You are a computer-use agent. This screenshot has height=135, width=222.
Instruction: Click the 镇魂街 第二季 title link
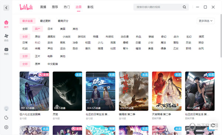tap(127, 114)
